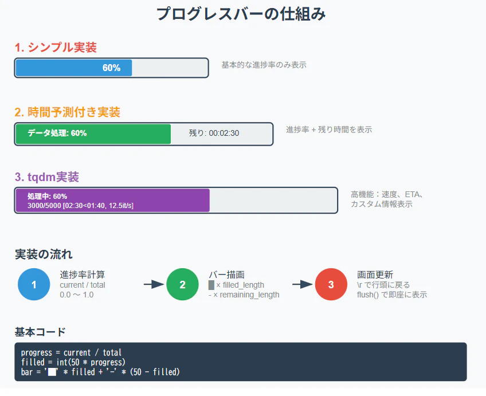Click the title プログレスバーの仕組み
Screen dimensions: 486x396
[241, 14]
